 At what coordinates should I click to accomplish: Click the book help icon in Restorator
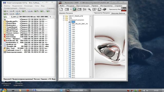pos(104,9)
